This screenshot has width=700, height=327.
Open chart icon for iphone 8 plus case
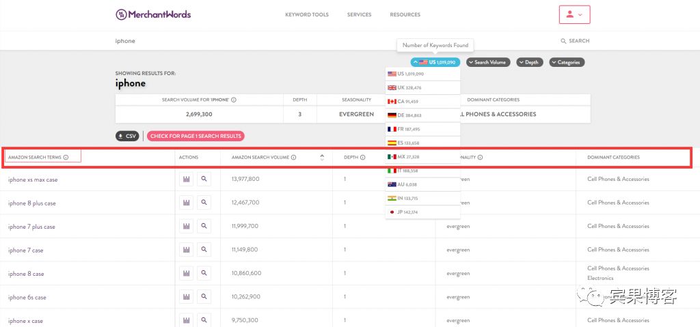[x=186, y=203]
